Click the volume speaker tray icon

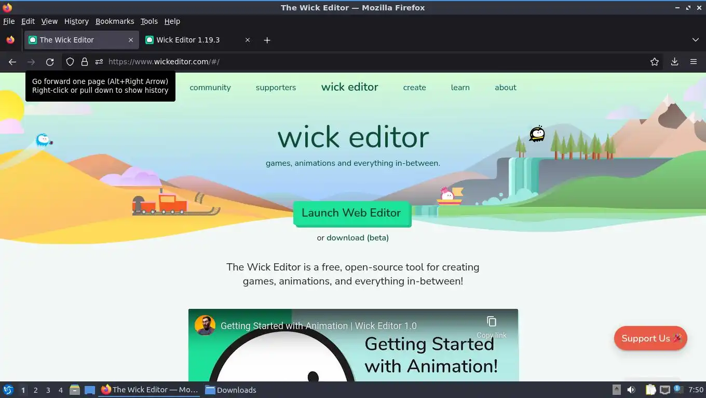point(631,390)
